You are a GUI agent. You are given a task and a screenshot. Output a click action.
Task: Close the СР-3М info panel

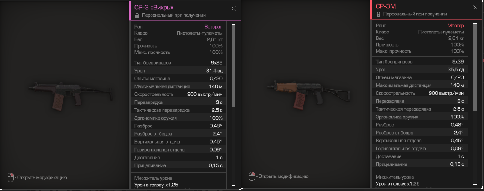(475, 7)
